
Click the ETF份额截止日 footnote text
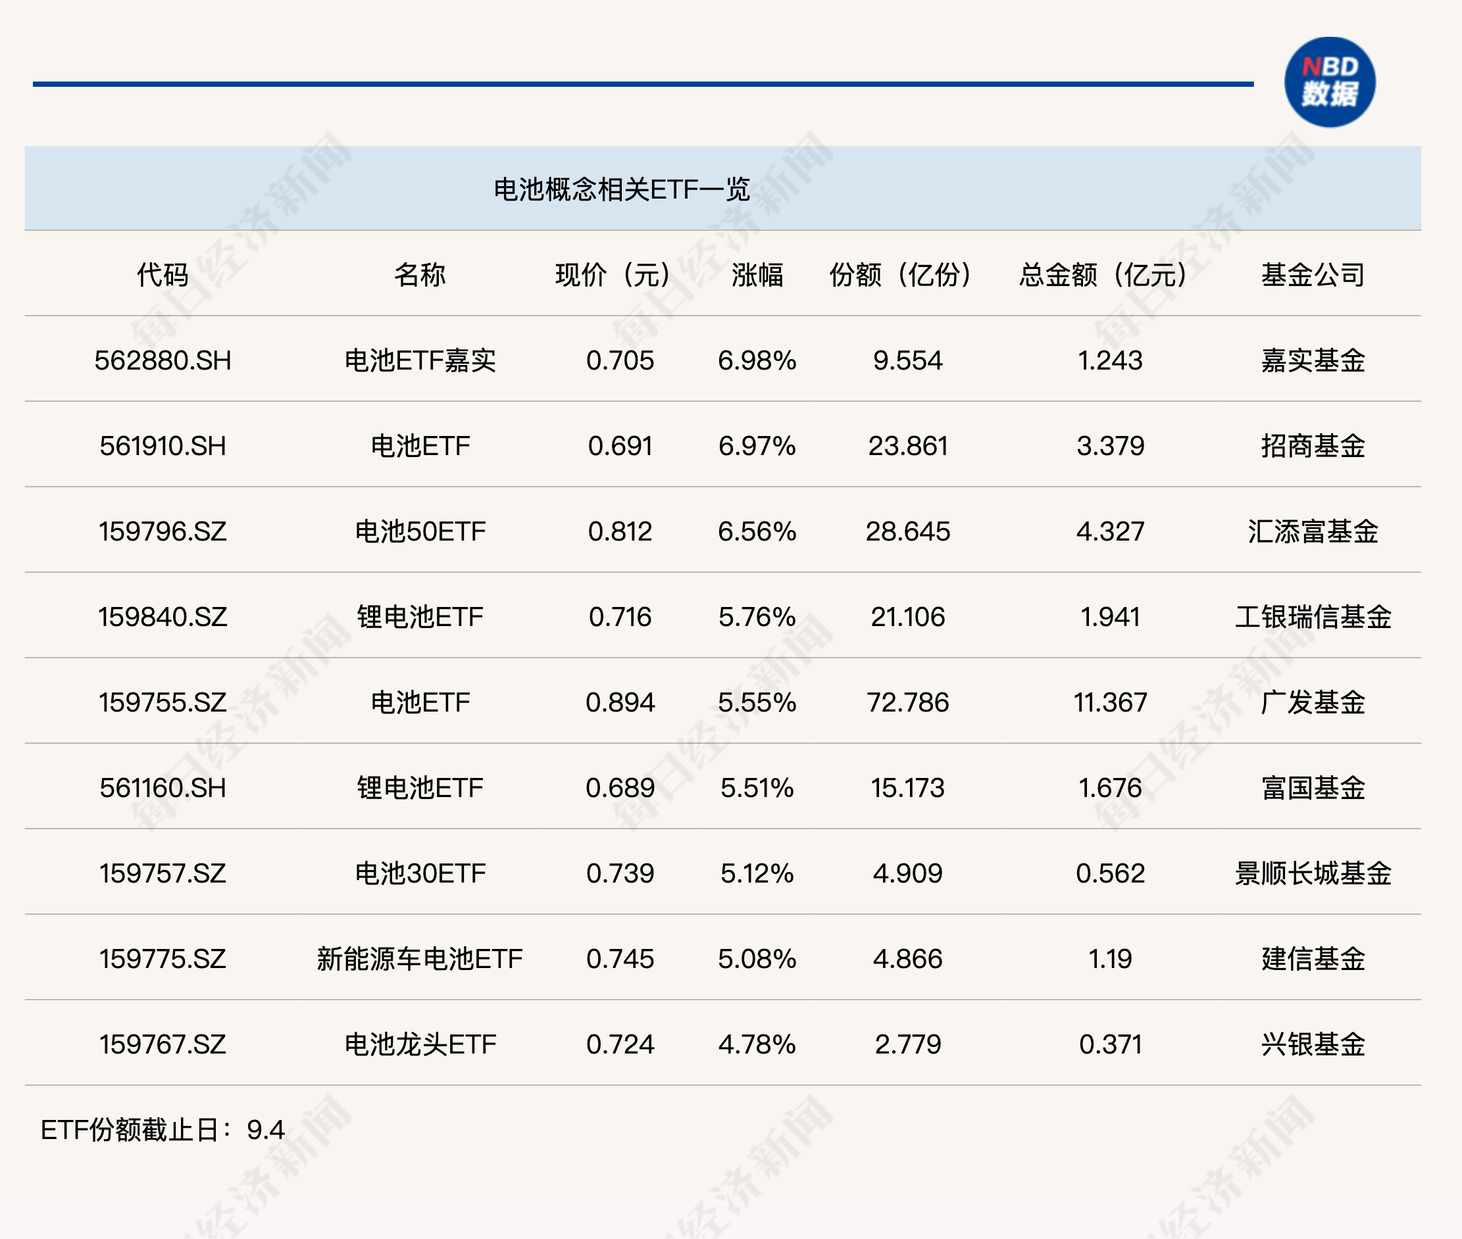tap(163, 1129)
